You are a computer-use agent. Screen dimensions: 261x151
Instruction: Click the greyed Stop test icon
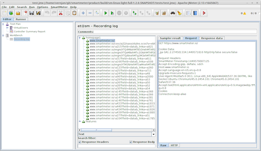tap(119, 13)
